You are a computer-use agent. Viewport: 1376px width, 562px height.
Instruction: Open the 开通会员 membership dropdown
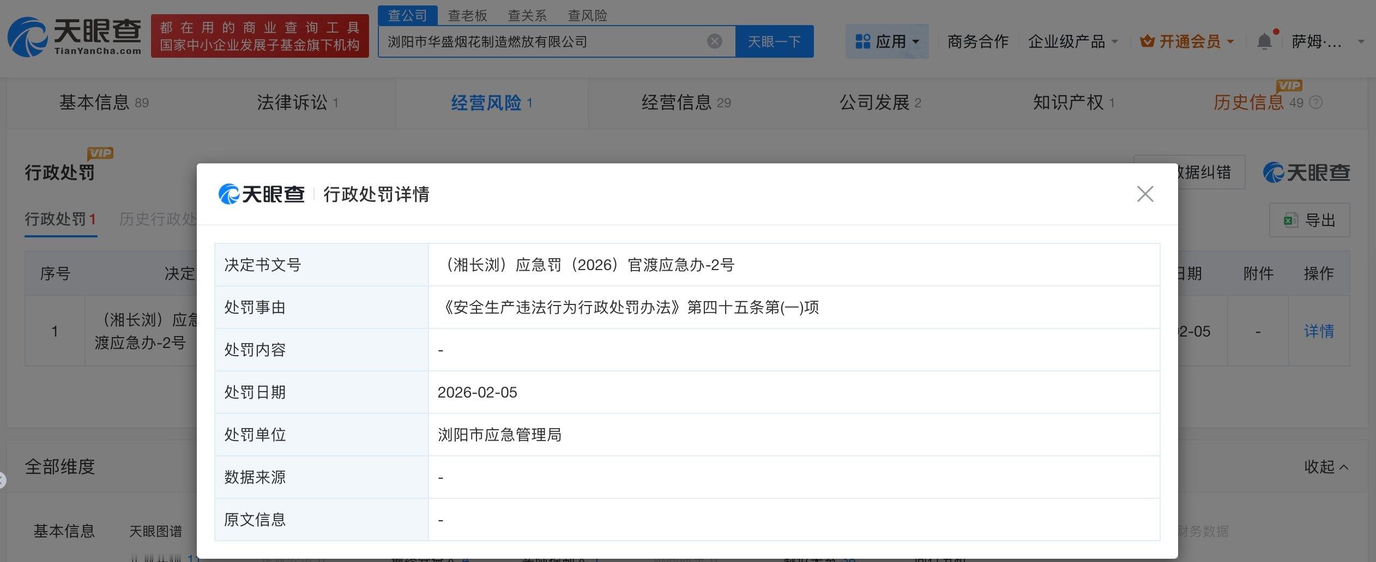click(x=1187, y=41)
